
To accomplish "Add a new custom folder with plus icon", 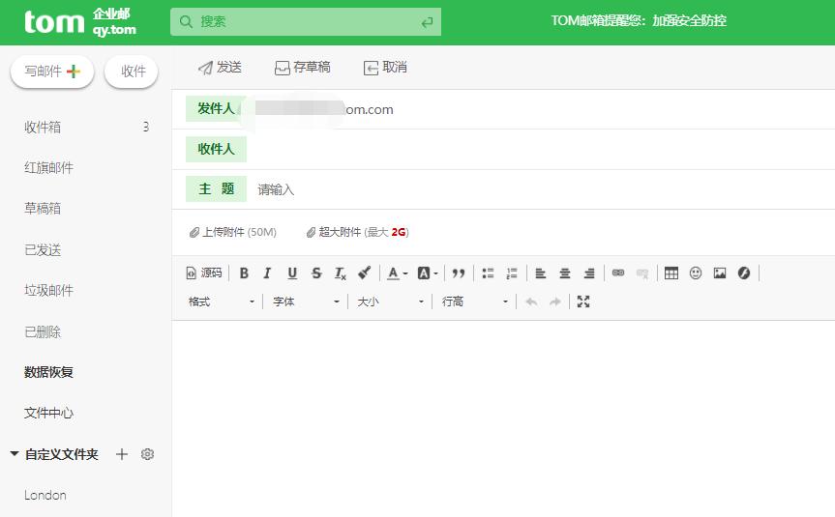I will click(121, 454).
